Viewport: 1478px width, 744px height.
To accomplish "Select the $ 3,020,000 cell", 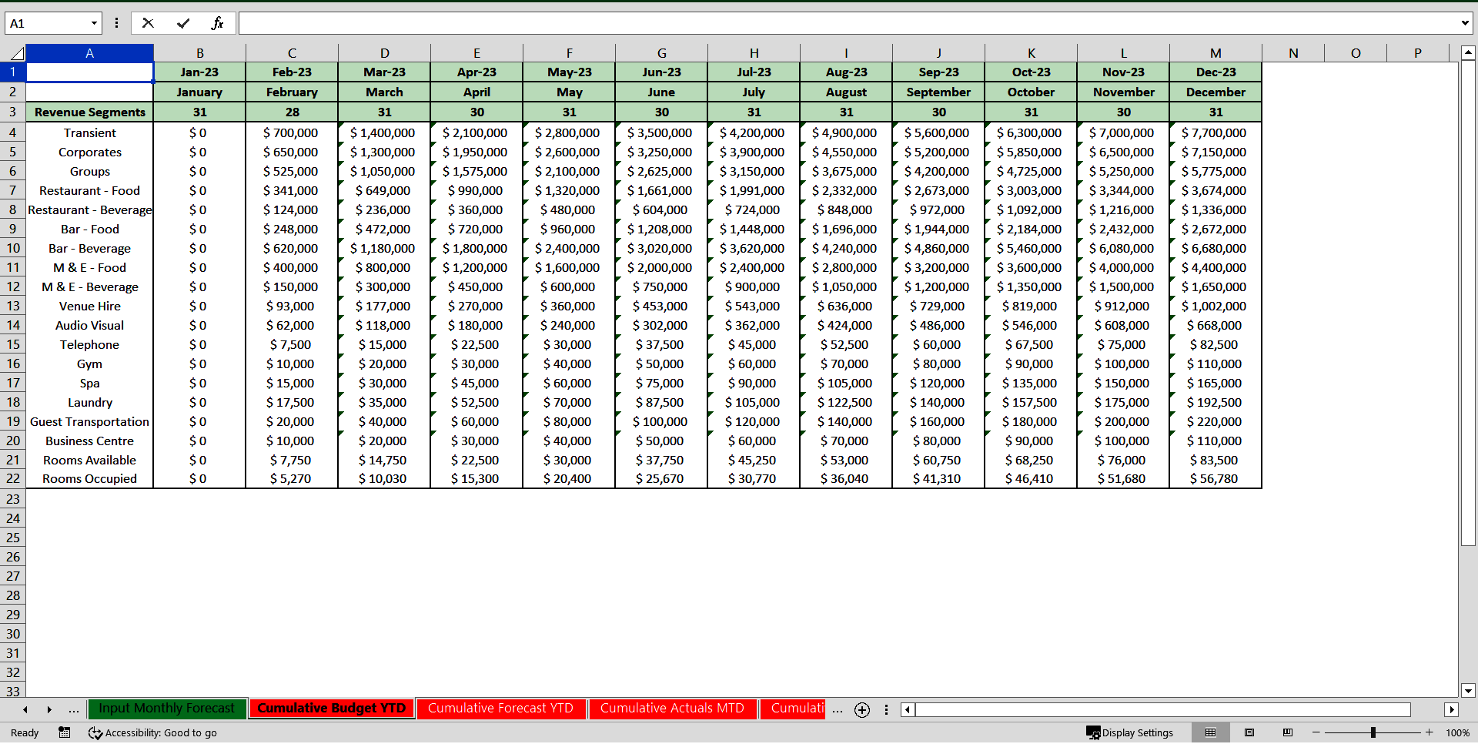I will click(661, 248).
